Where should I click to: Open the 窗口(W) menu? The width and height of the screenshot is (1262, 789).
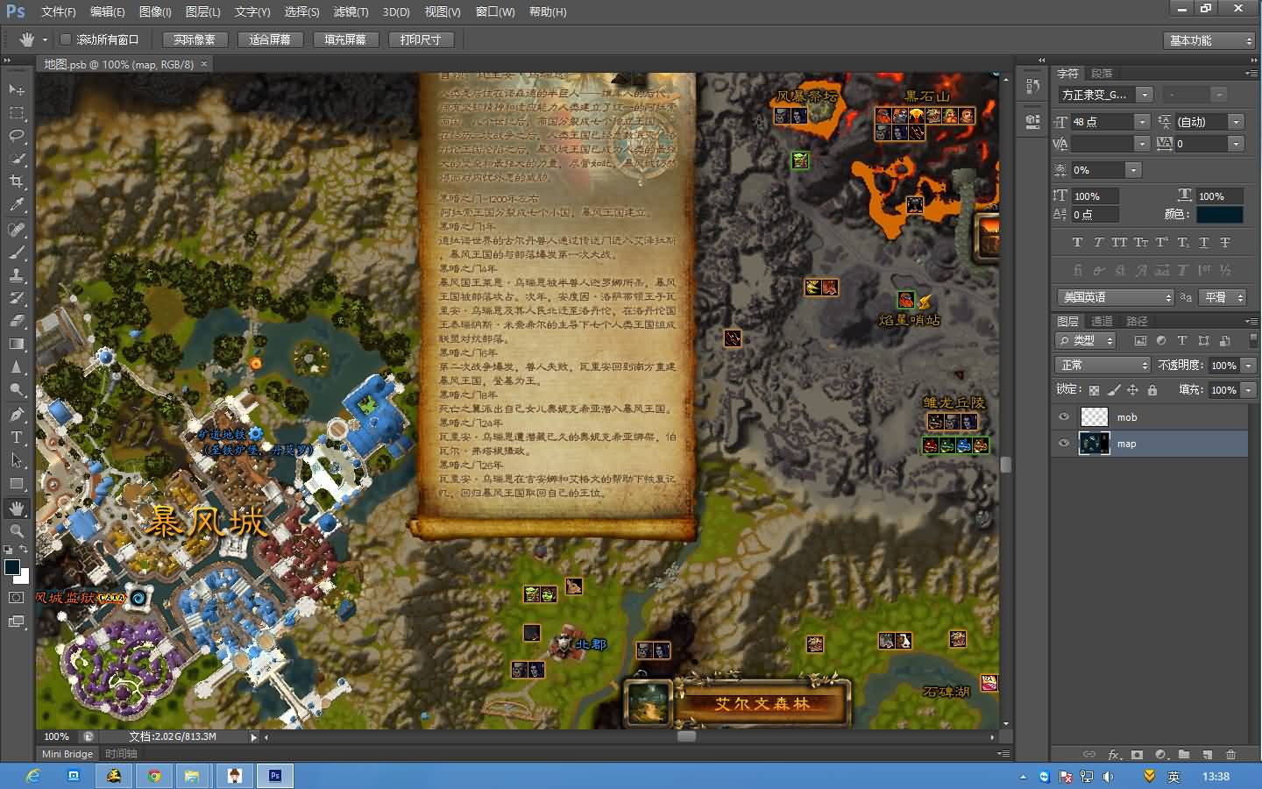[495, 11]
